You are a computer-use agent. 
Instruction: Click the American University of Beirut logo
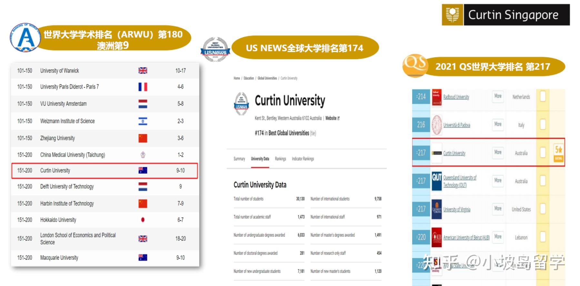click(x=437, y=237)
